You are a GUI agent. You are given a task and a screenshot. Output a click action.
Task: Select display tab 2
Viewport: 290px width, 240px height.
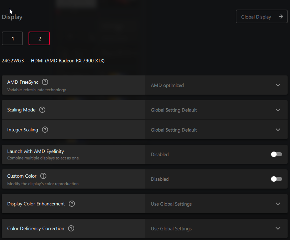coord(39,38)
